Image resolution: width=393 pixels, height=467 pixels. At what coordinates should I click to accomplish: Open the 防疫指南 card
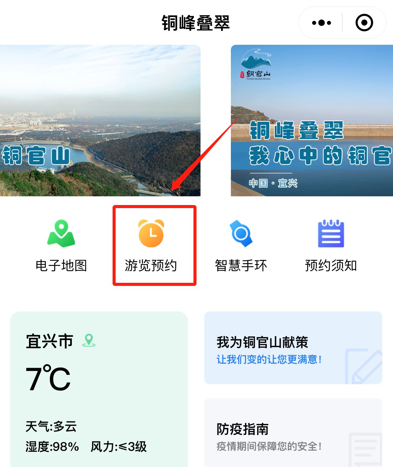293,433
